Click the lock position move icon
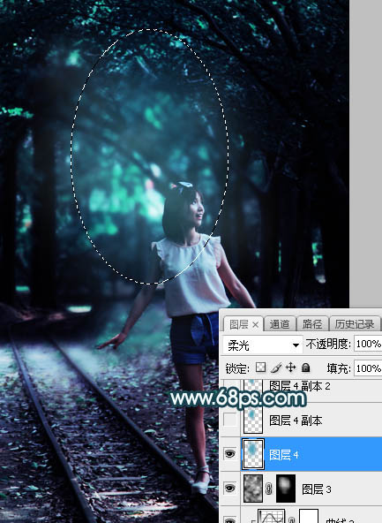382x523 pixels. pyautogui.click(x=291, y=368)
